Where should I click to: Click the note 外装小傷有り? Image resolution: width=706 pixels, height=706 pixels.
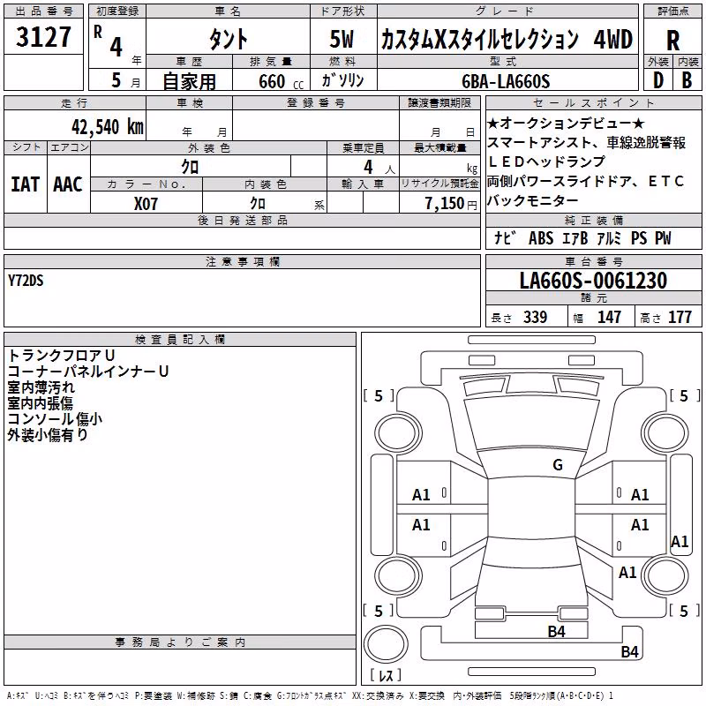point(48,435)
